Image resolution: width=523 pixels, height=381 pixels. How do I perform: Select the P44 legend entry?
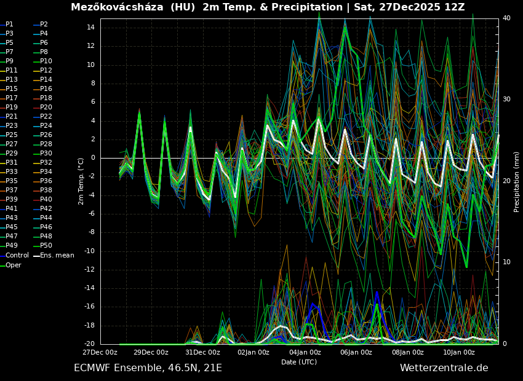(x=46, y=218)
